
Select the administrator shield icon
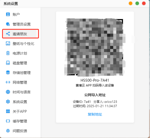click(8, 24)
